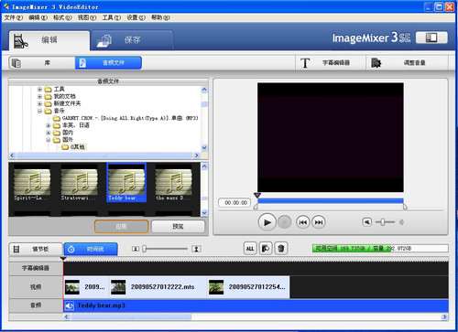This screenshot has height=332, width=458.
Task: Expand the 非英、日语 folder
Action: click(x=48, y=125)
